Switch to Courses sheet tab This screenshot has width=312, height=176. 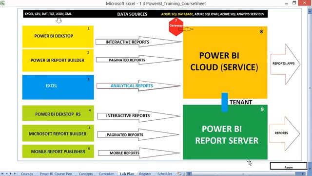[x=27, y=174]
